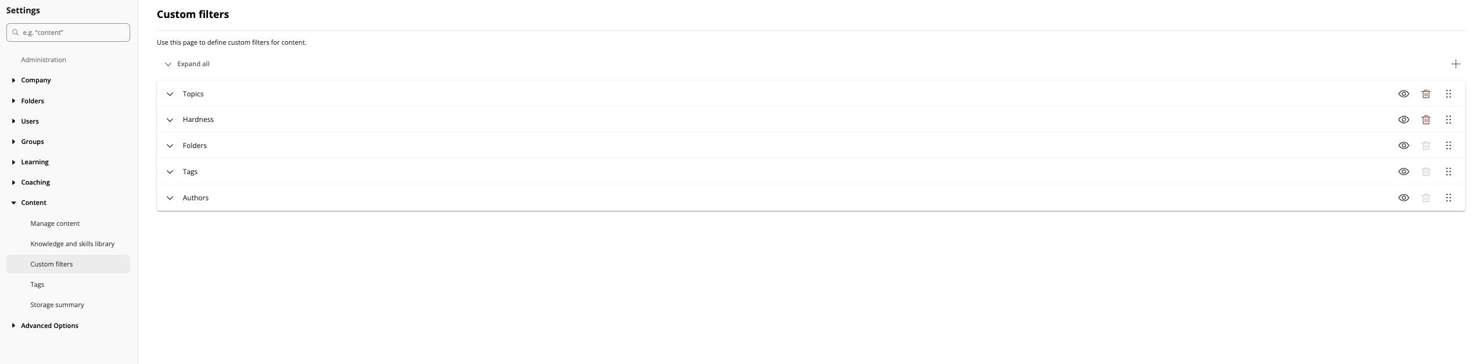Click the greyed trash icon for Tags

pos(1426,172)
